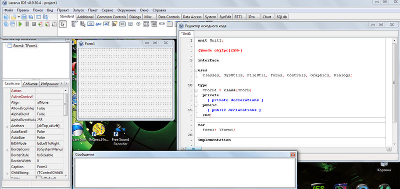
Task: Pick the TLabel (Abc) component
Action: (x=98, y=24)
